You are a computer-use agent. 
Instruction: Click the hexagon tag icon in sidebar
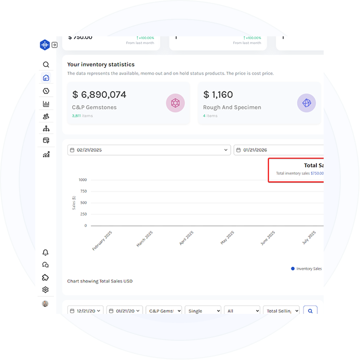tap(46, 91)
